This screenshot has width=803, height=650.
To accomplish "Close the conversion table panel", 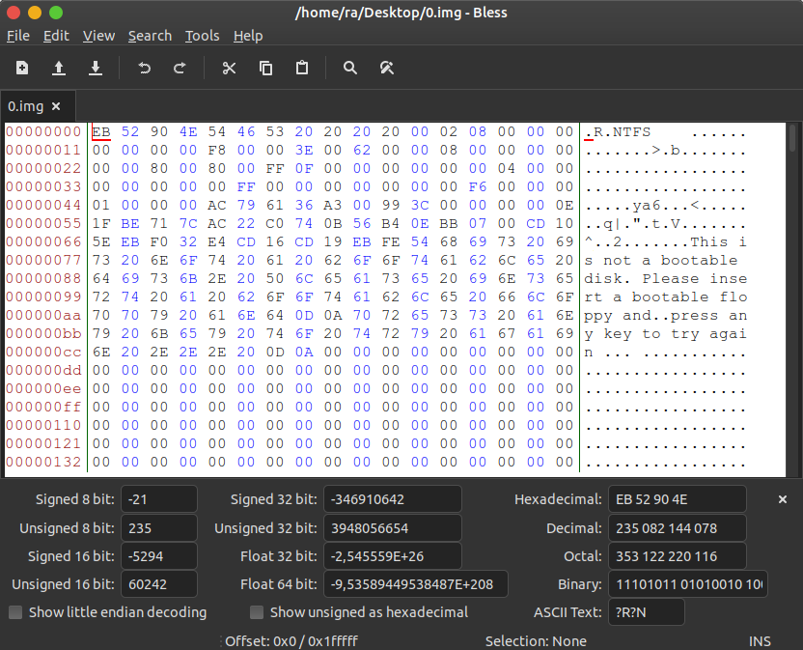I will point(783,499).
